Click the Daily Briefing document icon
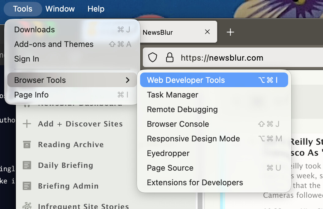The height and width of the screenshot is (209, 323). (x=27, y=165)
